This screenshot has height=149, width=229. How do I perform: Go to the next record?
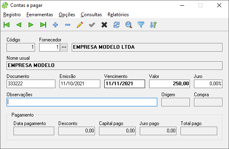(x=31, y=25)
